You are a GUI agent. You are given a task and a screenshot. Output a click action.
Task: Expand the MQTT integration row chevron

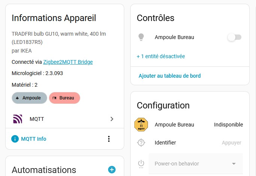click(111, 119)
